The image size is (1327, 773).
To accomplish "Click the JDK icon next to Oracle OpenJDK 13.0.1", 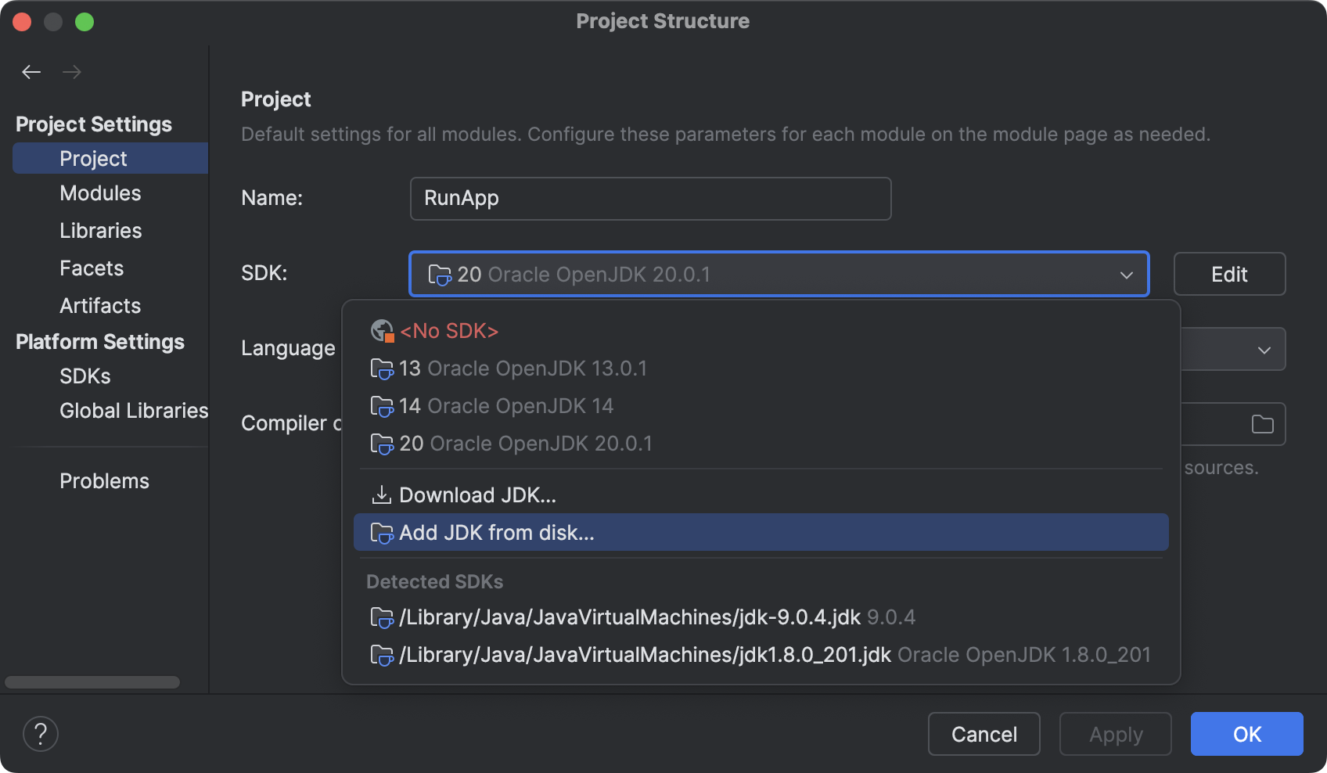I will coord(382,369).
